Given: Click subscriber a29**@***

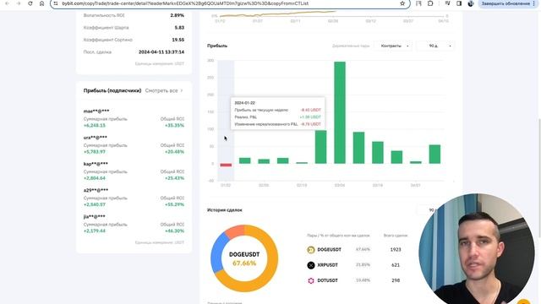Looking at the screenshot, I should coord(96,190).
